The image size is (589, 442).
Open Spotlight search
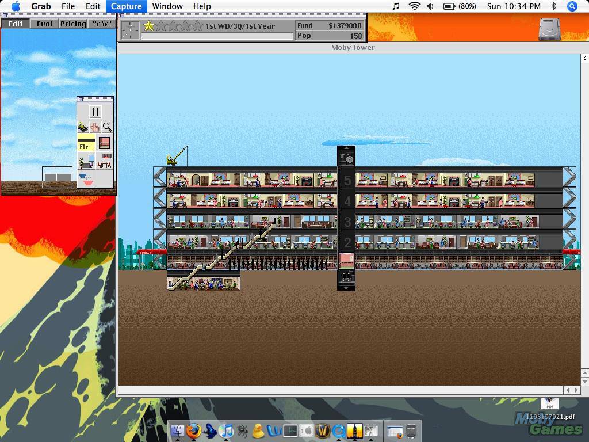(x=572, y=6)
